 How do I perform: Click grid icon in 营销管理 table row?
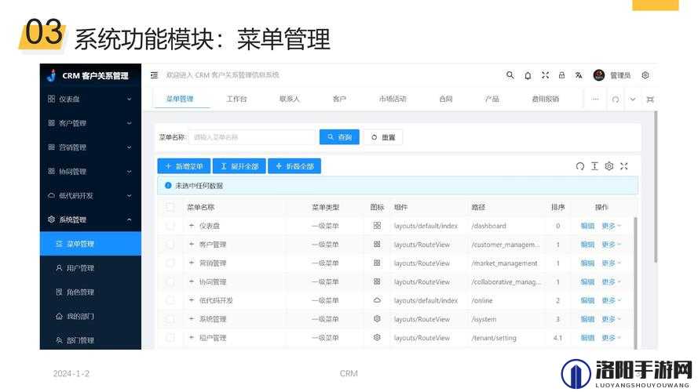coord(377,263)
